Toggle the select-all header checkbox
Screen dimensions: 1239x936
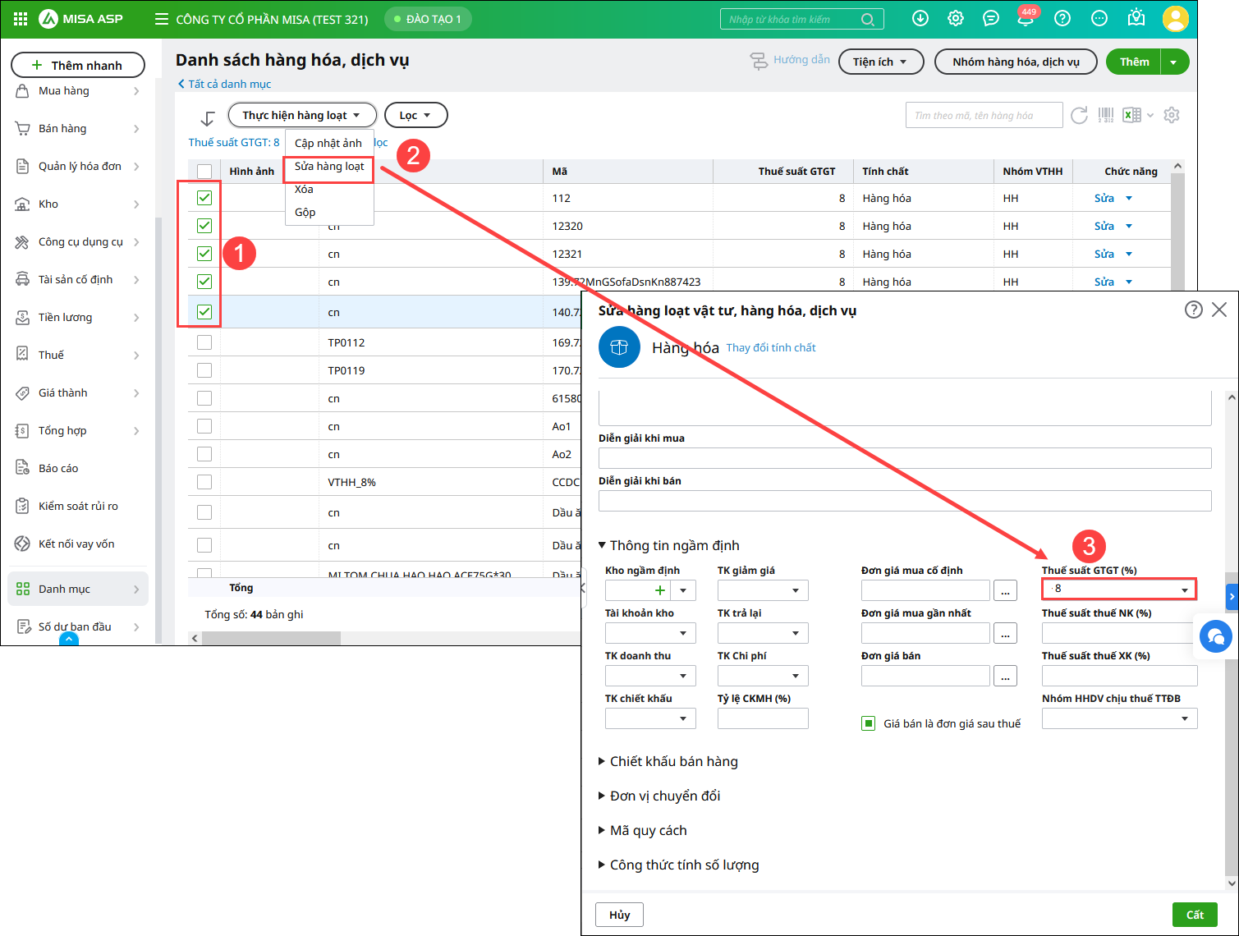(204, 171)
